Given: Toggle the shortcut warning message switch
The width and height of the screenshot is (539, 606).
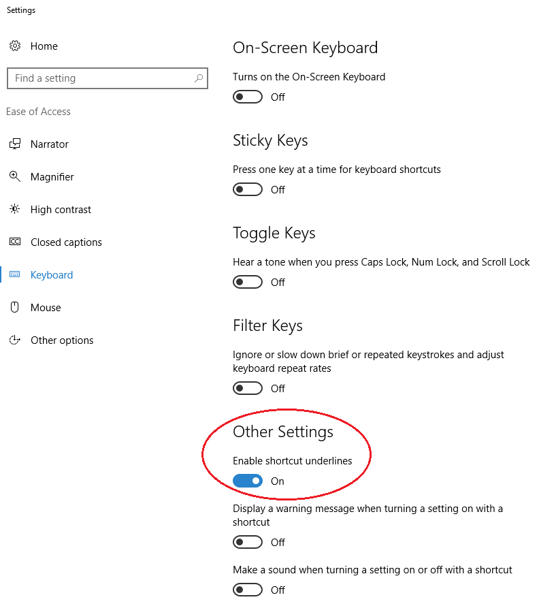Looking at the screenshot, I should [247, 542].
